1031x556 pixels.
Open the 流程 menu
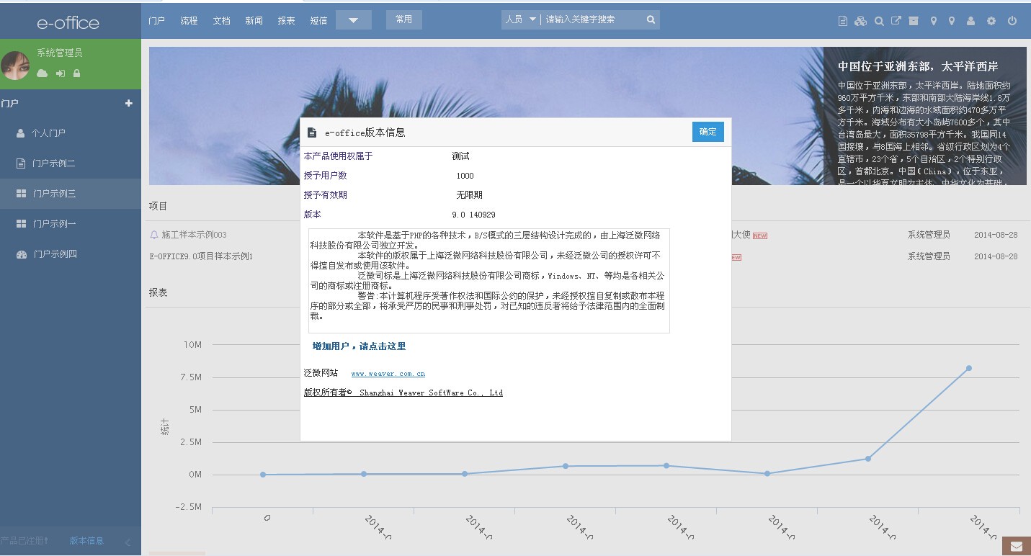pyautogui.click(x=189, y=21)
